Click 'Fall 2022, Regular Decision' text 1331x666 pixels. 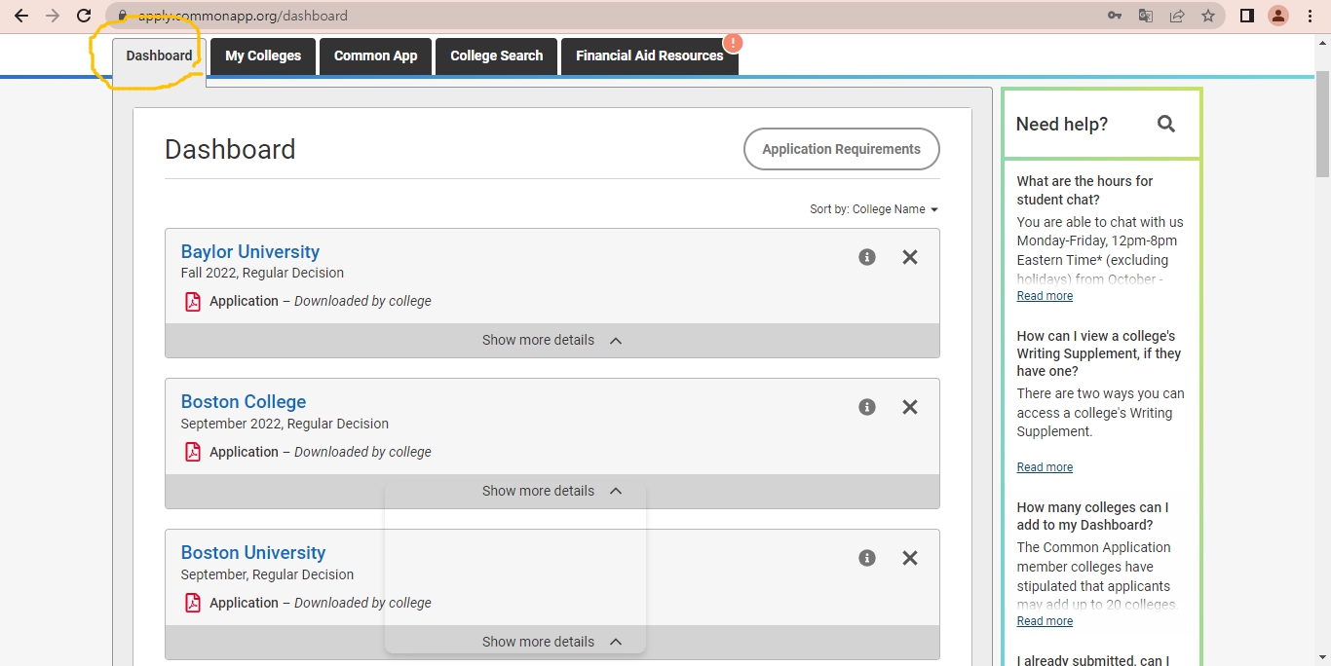262,273
